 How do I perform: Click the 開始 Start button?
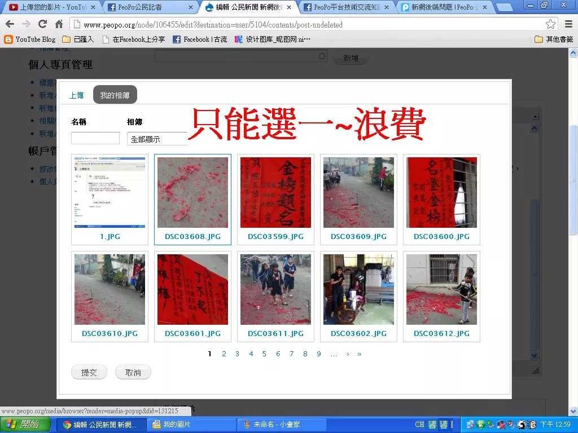pos(25,425)
